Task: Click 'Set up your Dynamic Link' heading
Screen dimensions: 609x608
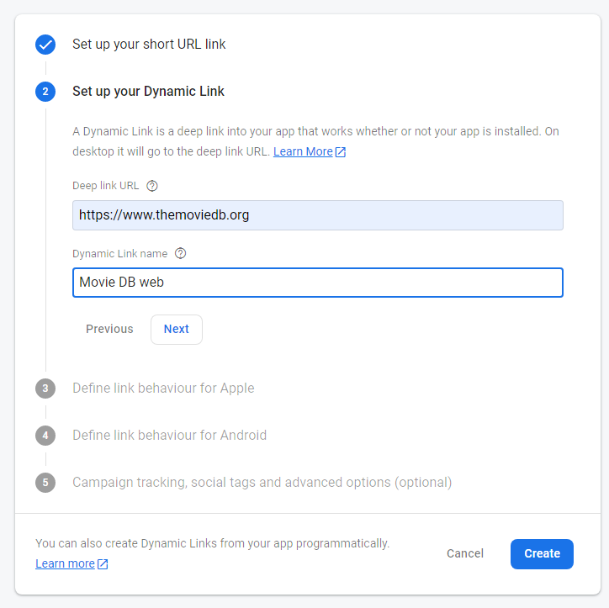Action: pos(148,92)
